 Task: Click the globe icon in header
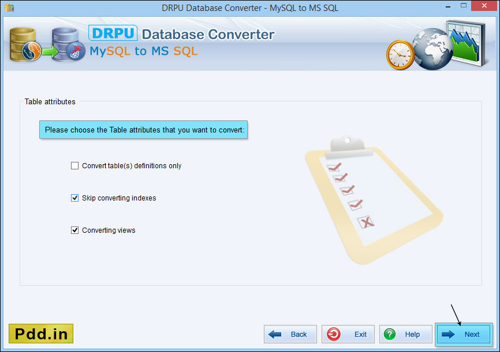coord(432,50)
